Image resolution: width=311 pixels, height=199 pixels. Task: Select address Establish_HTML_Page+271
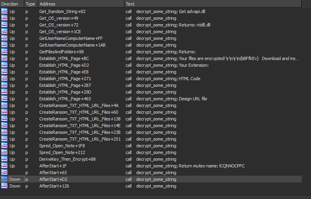[65, 79]
